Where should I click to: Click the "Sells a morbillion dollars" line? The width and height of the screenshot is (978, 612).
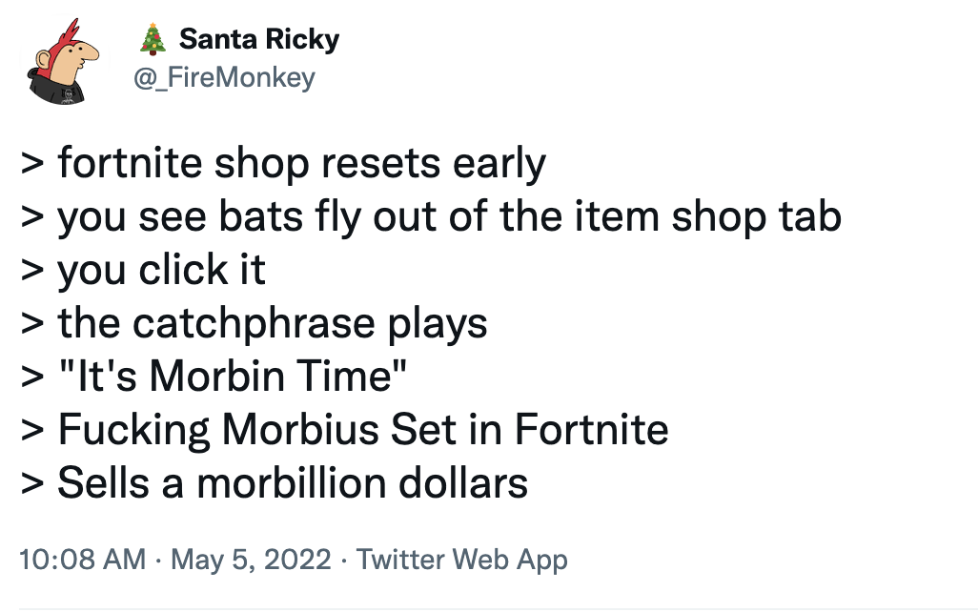click(x=292, y=483)
